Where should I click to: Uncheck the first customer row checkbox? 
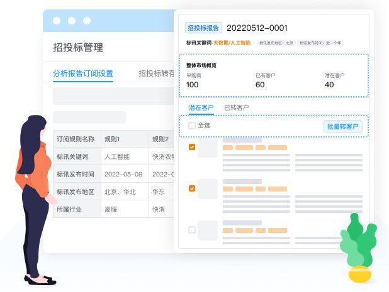[x=192, y=147]
